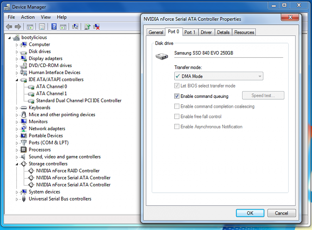Maximize the Device Manager window

[285, 5]
